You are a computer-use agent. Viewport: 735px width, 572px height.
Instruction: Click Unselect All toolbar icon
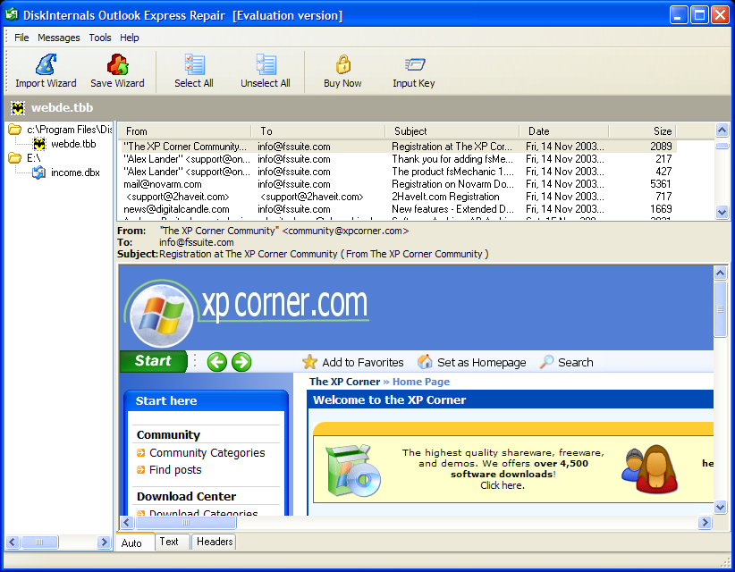point(266,71)
